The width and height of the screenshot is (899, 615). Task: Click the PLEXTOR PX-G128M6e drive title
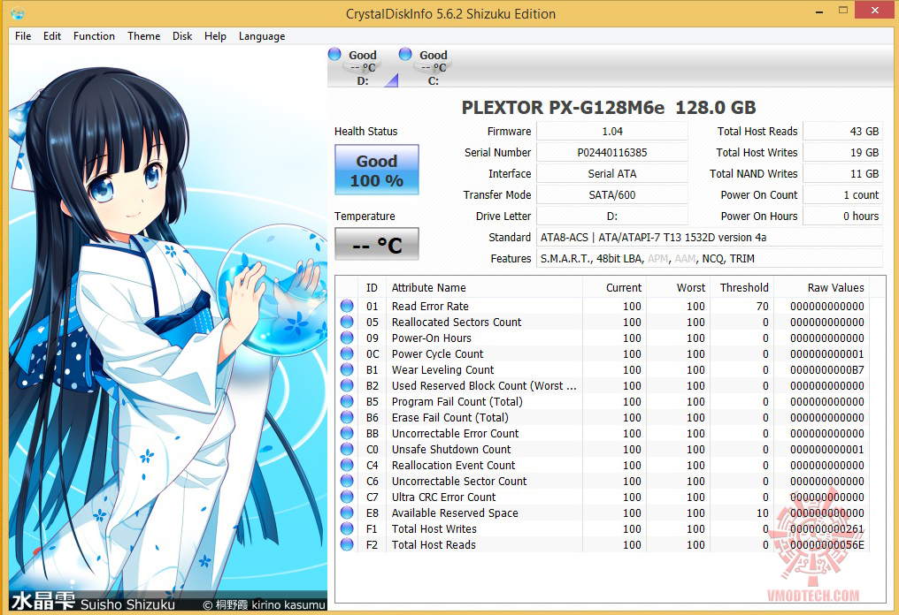pos(609,108)
